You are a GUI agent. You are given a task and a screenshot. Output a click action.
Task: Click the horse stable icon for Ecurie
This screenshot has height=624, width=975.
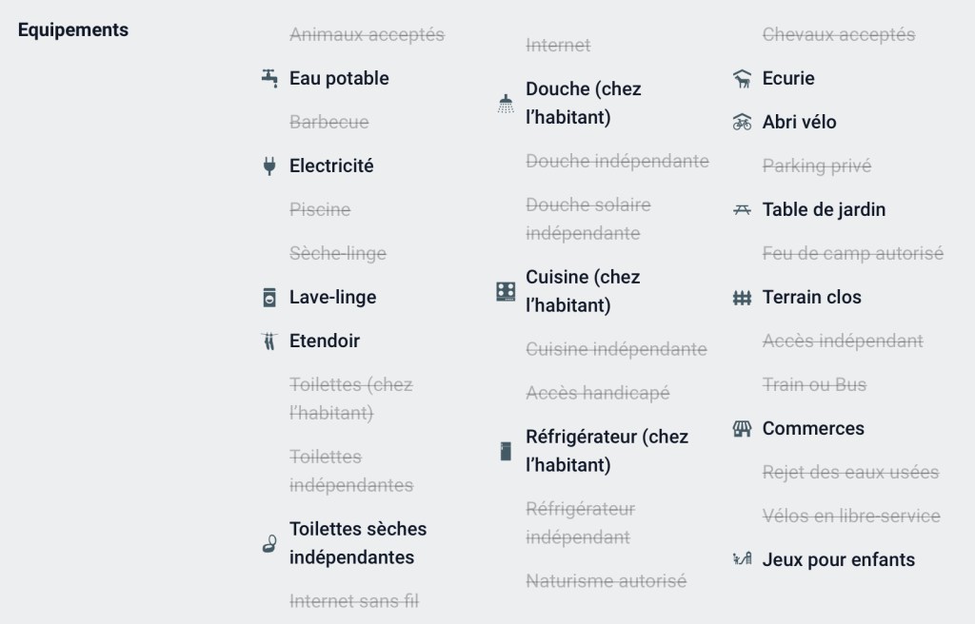coord(743,79)
